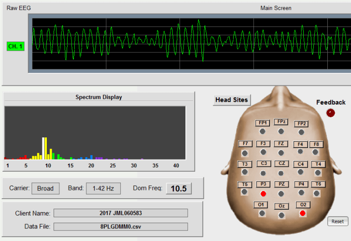Open the Band 1-42 Hz selector
351x241 pixels.
click(x=103, y=188)
